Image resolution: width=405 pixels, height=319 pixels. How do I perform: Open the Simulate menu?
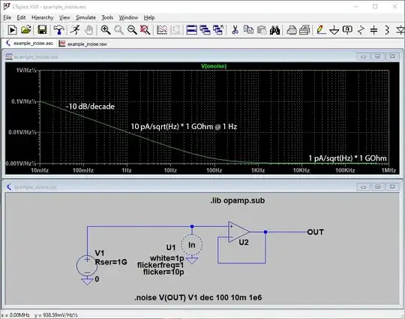click(85, 17)
